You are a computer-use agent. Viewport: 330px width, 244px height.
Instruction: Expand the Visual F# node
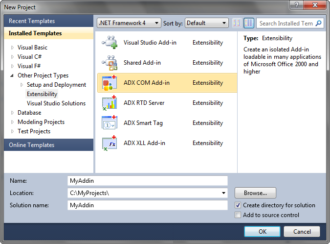point(12,66)
